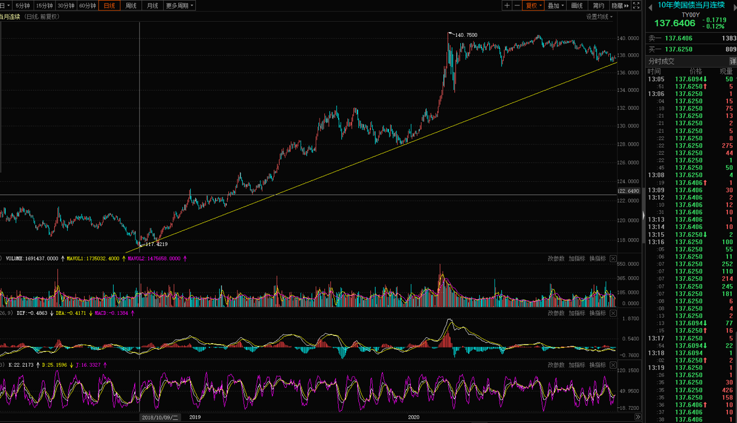Image resolution: width=737 pixels, height=423 pixels.
Task: Click 换指标 in MACD panel
Action: tap(597, 314)
